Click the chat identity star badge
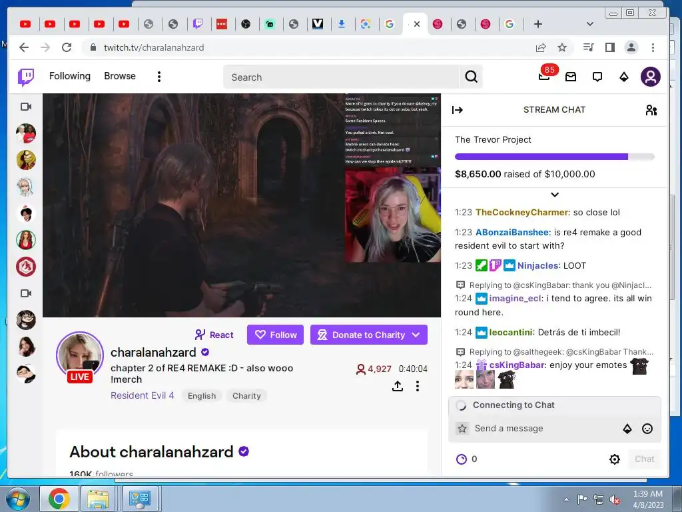The image size is (682, 512). pyautogui.click(x=462, y=429)
